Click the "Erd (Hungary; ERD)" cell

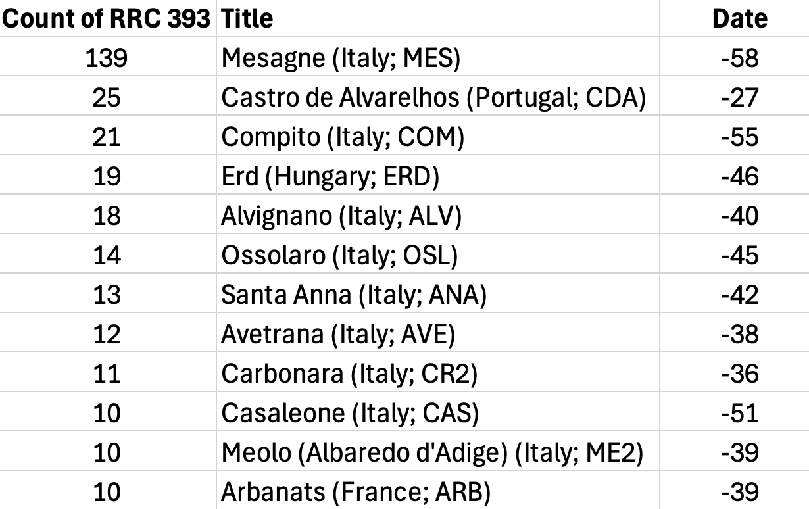[330, 177]
